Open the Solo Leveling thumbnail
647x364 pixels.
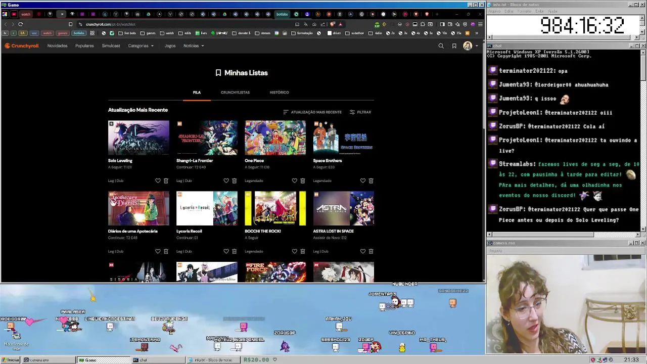click(138, 138)
